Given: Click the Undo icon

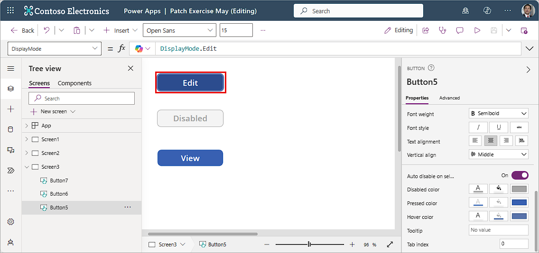Looking at the screenshot, I should pos(46,30).
